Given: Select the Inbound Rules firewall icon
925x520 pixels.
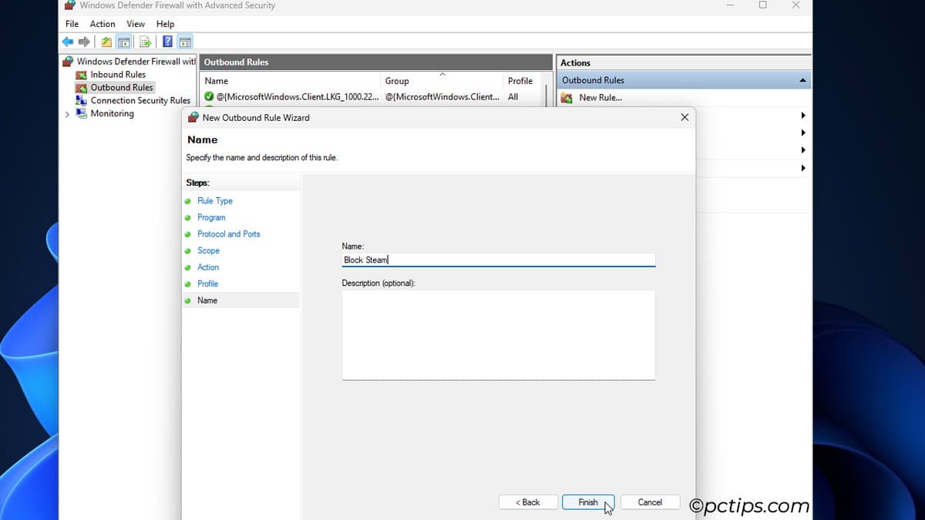Looking at the screenshot, I should coord(82,74).
